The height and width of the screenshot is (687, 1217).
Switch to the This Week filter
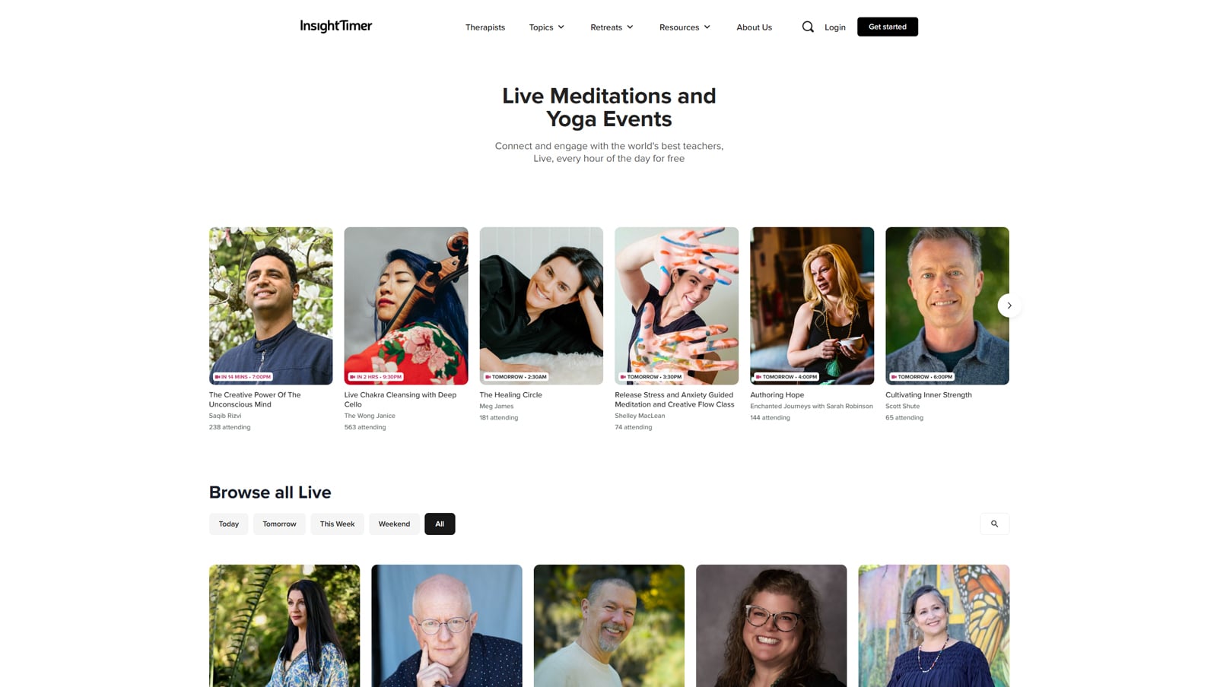tap(337, 524)
